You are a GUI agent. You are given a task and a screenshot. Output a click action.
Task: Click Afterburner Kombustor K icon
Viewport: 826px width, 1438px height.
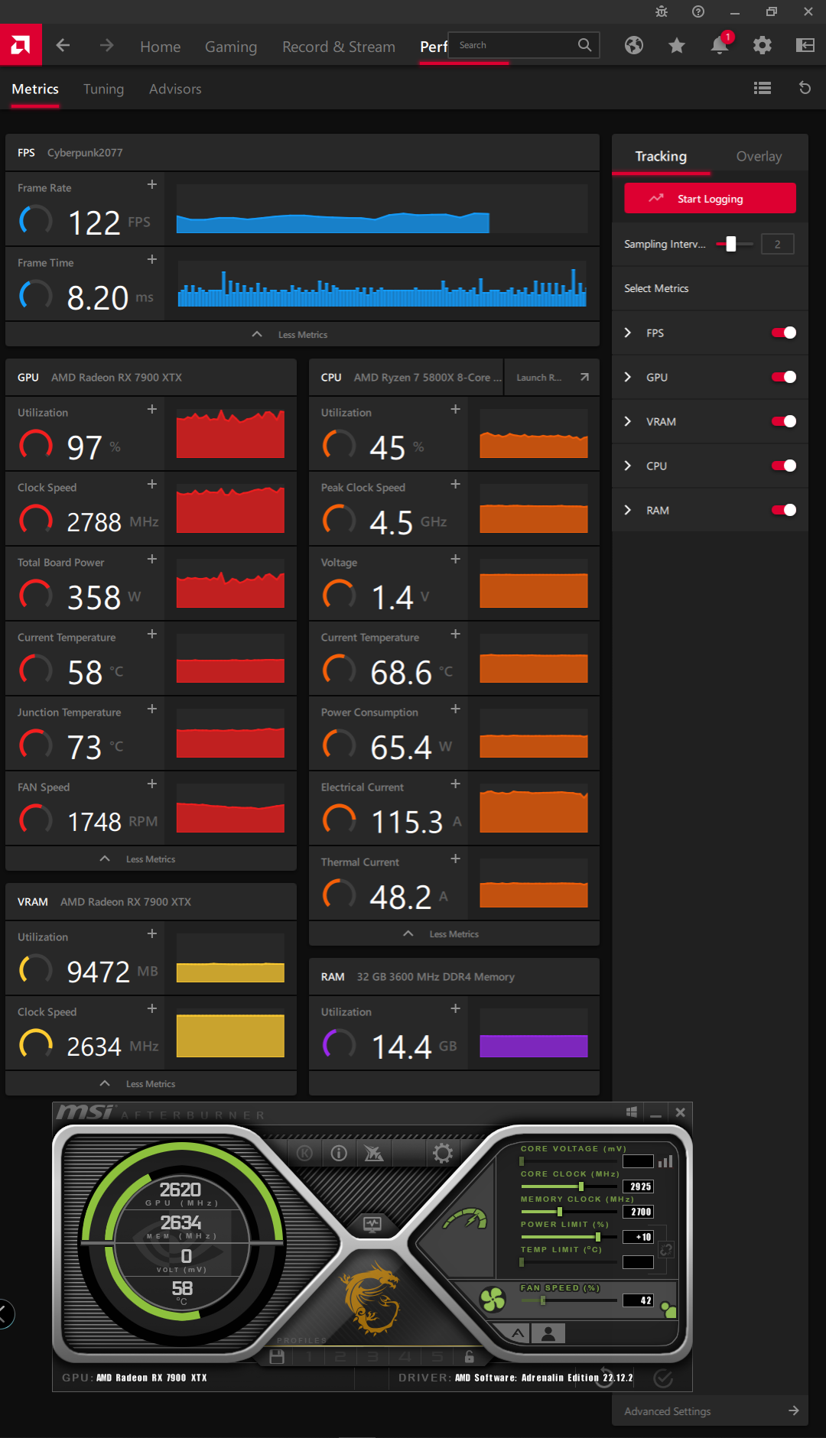[x=304, y=1153]
